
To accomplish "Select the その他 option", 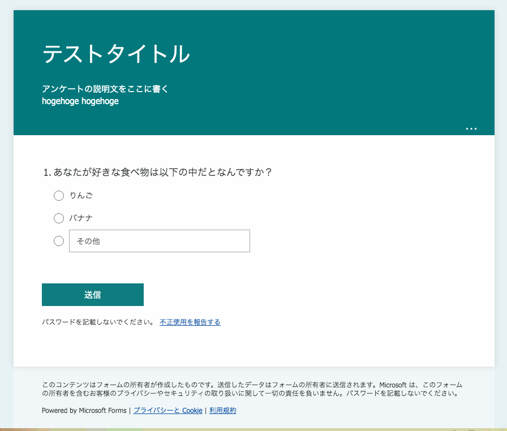I will tap(59, 241).
